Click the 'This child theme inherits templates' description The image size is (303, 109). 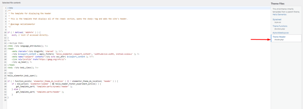pos(286,12)
